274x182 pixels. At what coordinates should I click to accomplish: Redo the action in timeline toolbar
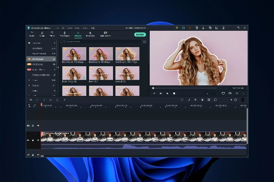click(37, 100)
